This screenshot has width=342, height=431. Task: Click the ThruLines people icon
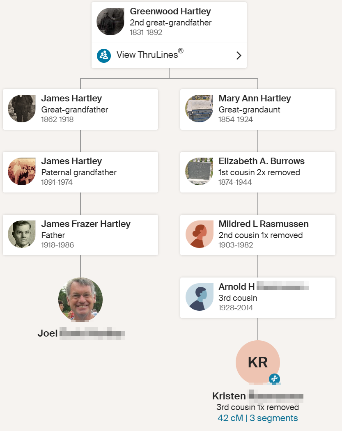point(104,55)
